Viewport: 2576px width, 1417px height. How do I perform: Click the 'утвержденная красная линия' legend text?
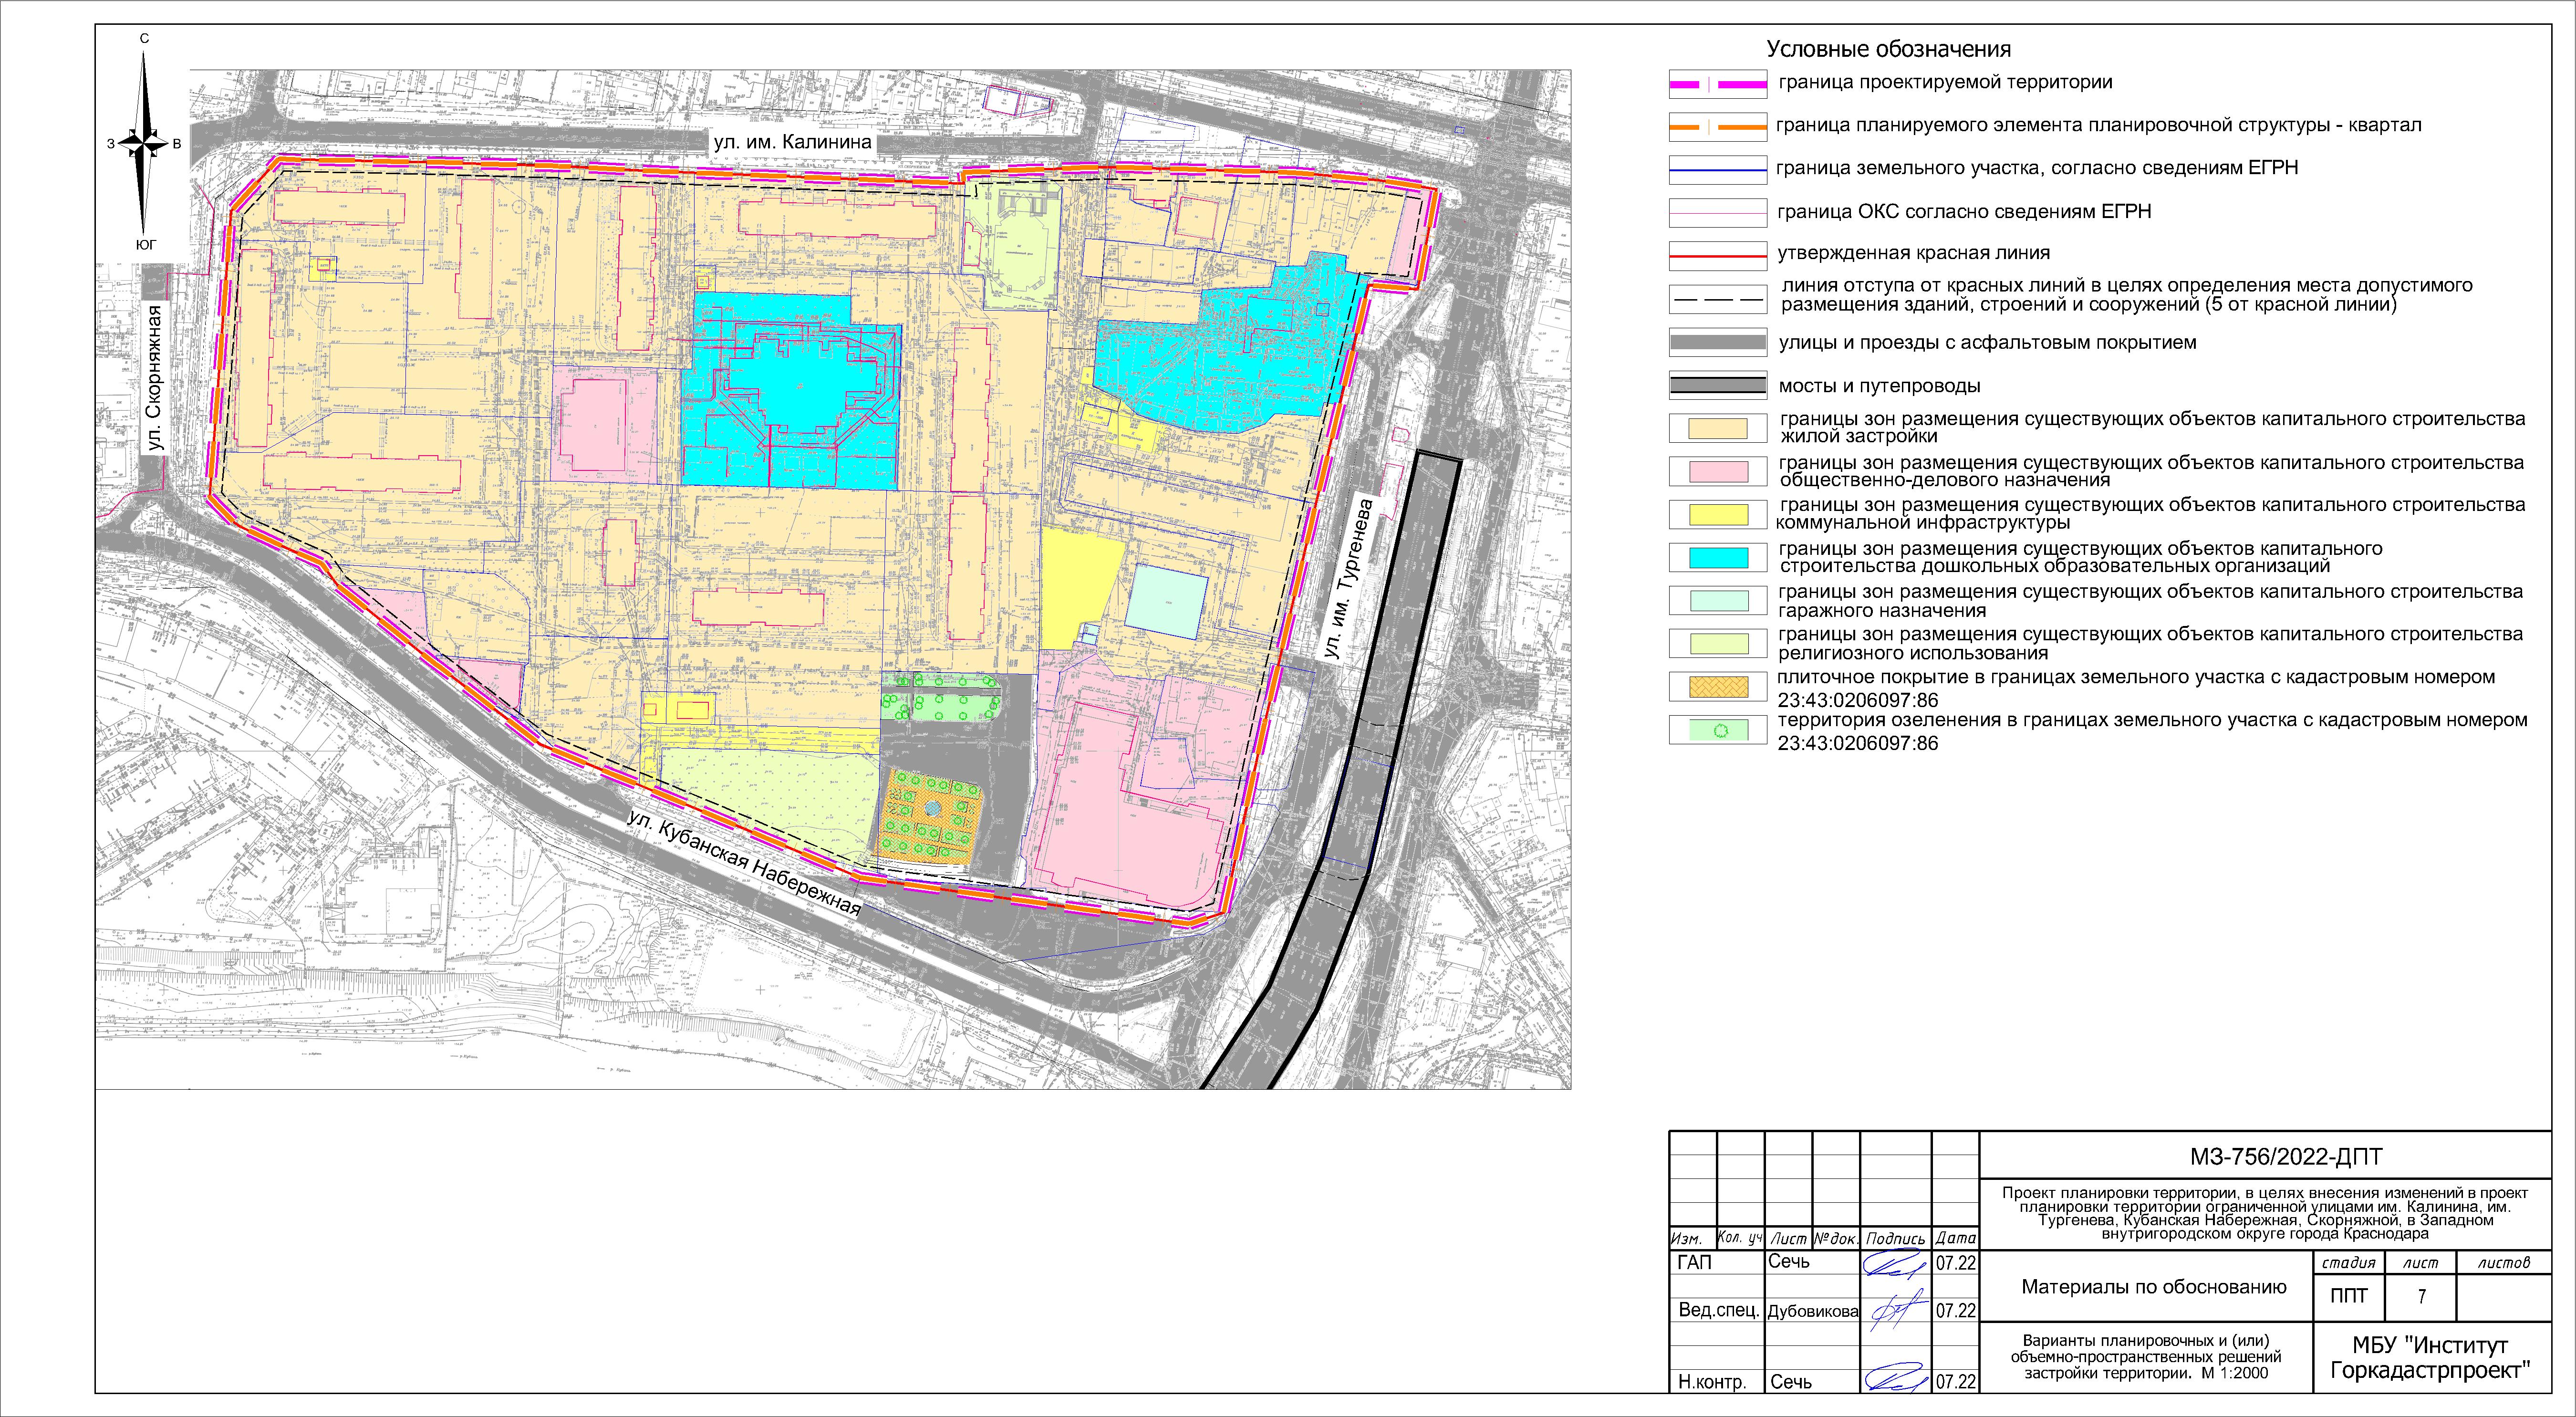1914,253
